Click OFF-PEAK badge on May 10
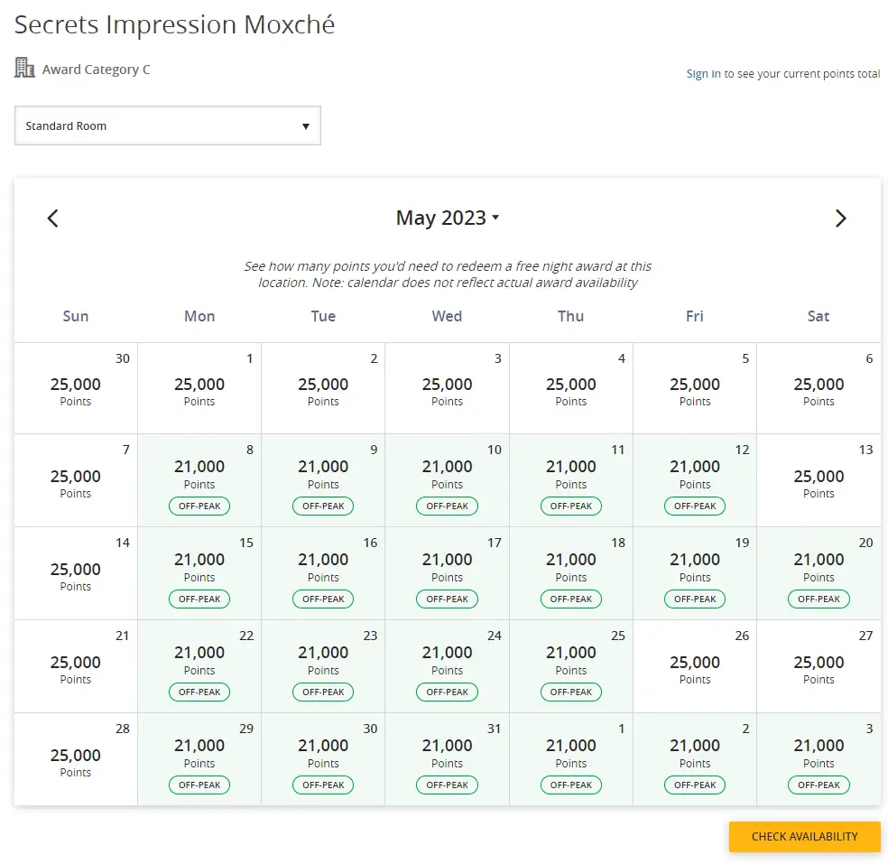Screen dimensions: 888x864 447,506
